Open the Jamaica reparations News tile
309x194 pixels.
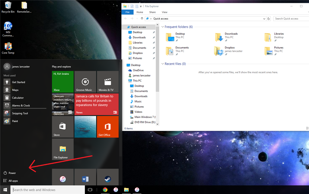click(96, 104)
